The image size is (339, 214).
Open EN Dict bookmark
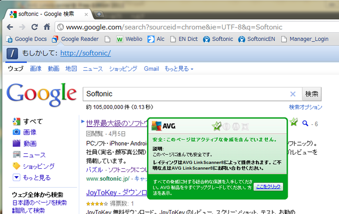(x=184, y=39)
